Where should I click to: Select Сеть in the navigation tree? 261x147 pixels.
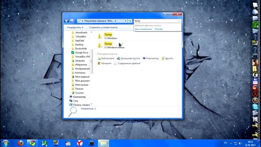(75, 101)
